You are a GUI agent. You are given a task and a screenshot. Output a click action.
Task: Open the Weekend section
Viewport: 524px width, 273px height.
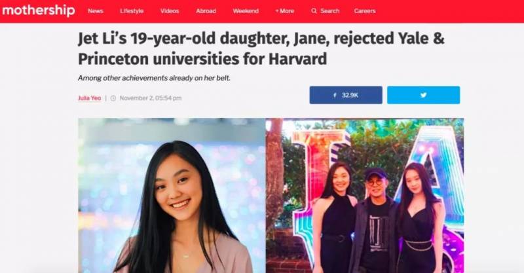(x=246, y=11)
